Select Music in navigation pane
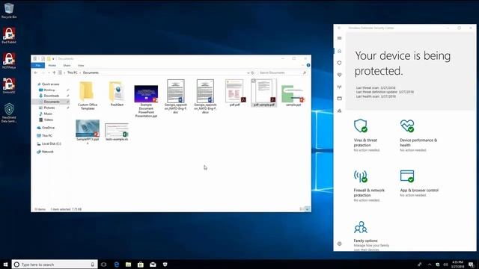The image size is (479, 269). pos(48,114)
